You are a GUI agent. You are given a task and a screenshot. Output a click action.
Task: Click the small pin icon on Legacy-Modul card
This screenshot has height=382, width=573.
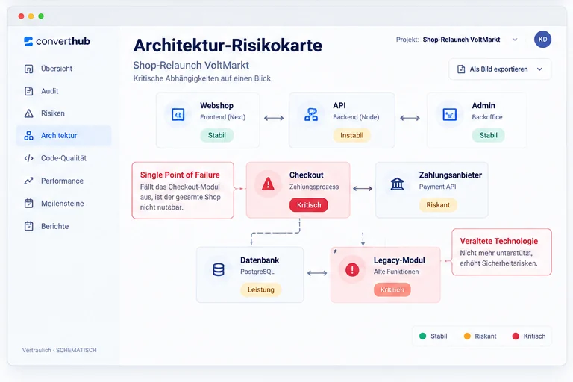pos(336,251)
